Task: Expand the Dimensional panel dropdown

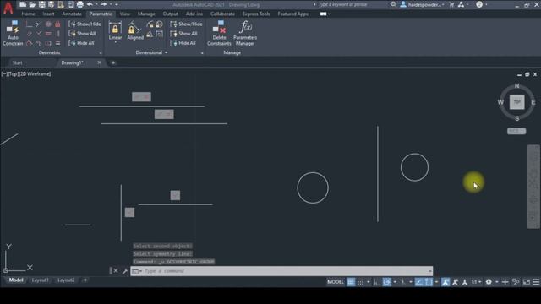Action: point(166,52)
